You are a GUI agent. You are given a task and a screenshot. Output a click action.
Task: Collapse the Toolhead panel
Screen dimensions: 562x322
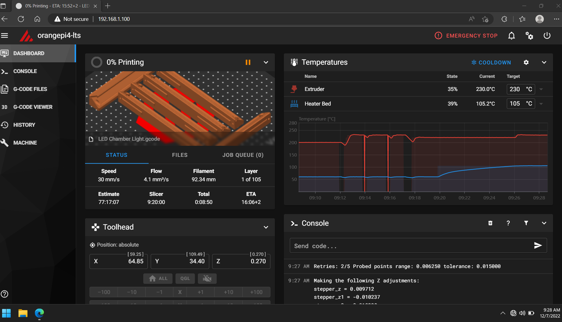tap(266, 227)
